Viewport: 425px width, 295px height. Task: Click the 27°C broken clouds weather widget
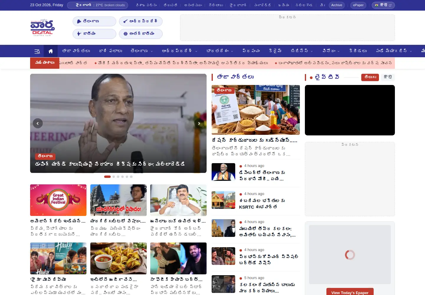coord(98,5)
